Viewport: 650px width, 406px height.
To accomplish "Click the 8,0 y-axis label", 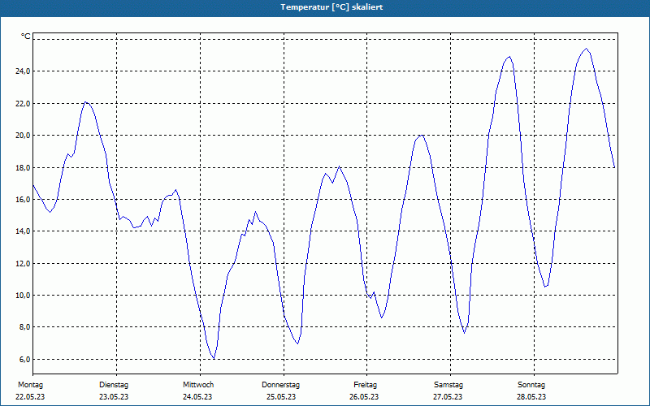I will click(x=24, y=327).
